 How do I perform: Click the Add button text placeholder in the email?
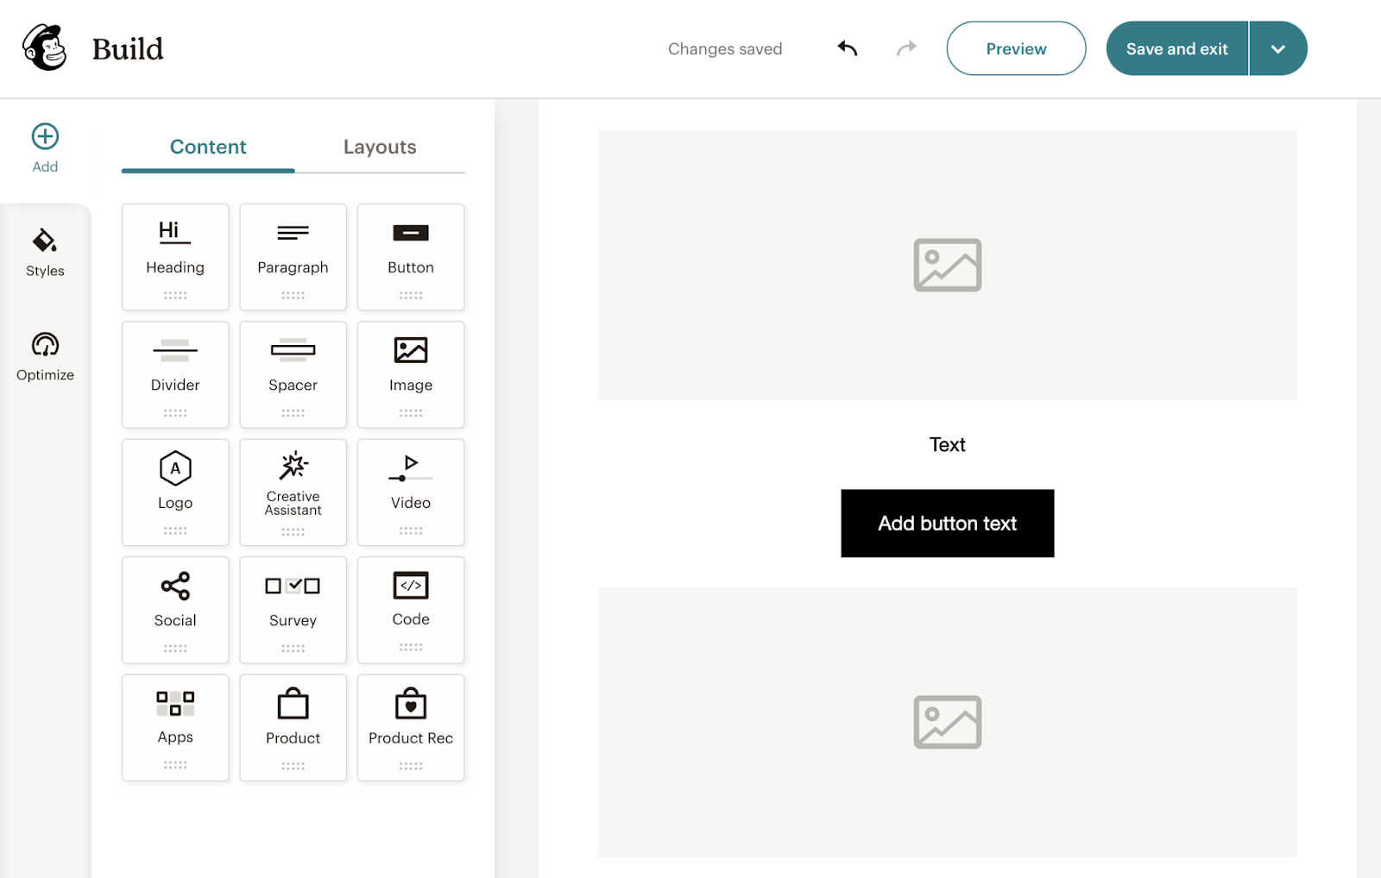(947, 523)
